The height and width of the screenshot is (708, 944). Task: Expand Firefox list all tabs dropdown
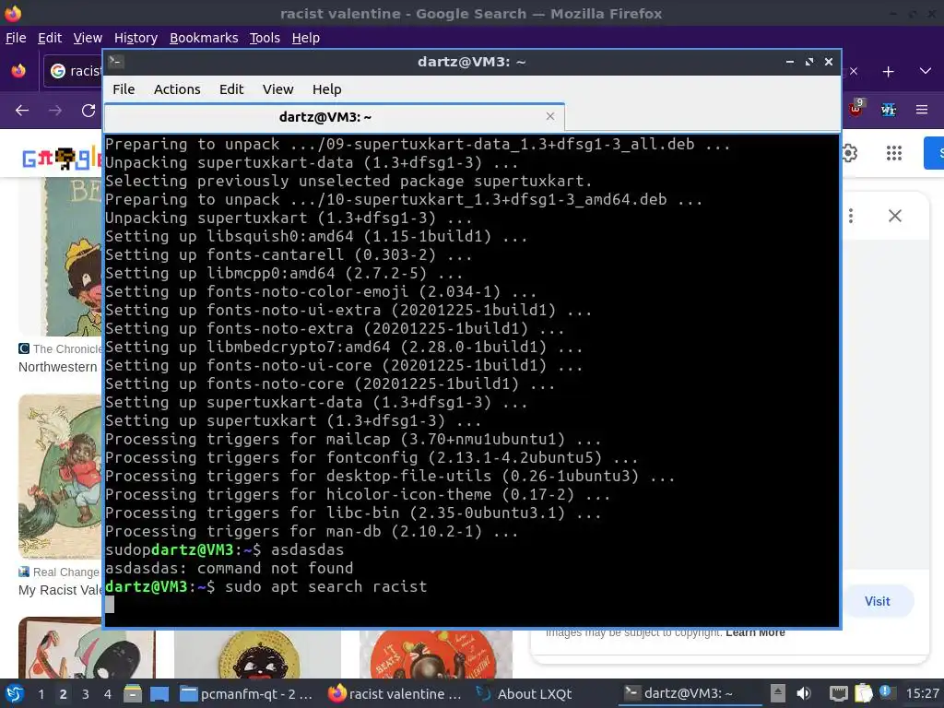tap(926, 71)
